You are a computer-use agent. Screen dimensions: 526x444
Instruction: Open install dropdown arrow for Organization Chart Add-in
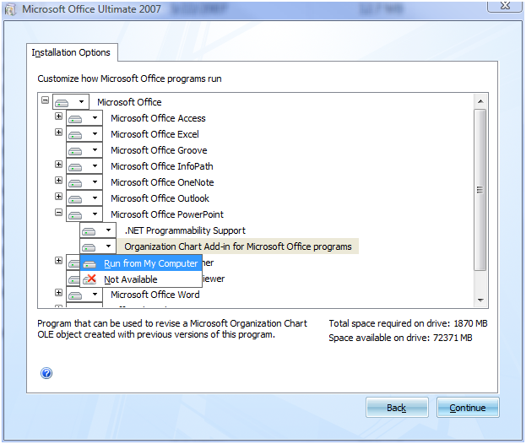[x=108, y=246]
